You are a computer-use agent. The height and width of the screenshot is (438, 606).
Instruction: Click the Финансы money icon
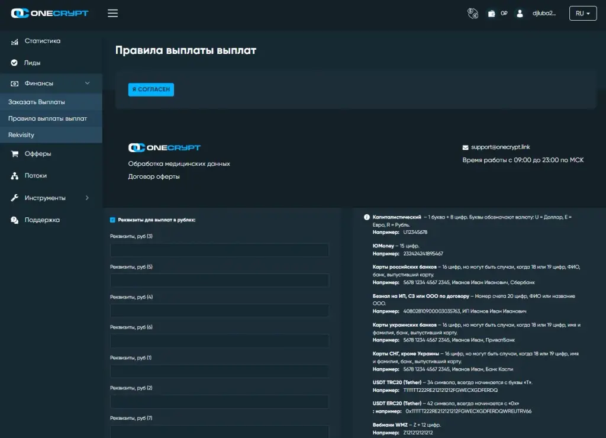tap(14, 83)
